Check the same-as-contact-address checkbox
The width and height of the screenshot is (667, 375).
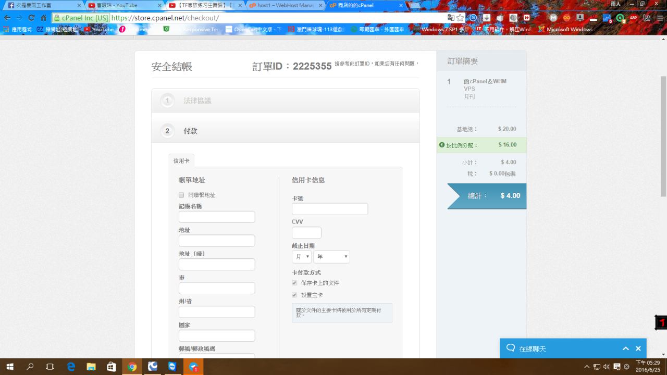[x=181, y=195]
